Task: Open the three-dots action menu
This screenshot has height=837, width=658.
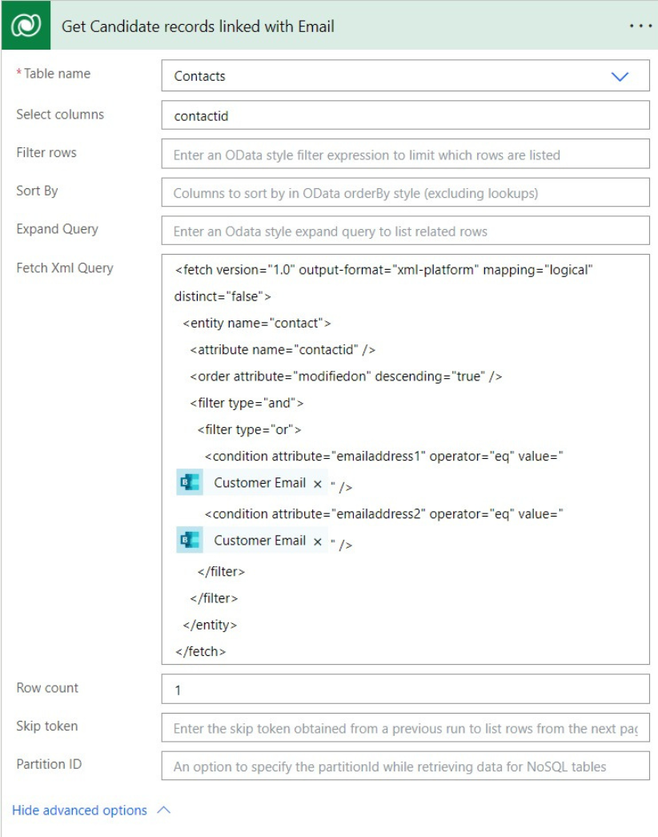Action: [x=640, y=26]
